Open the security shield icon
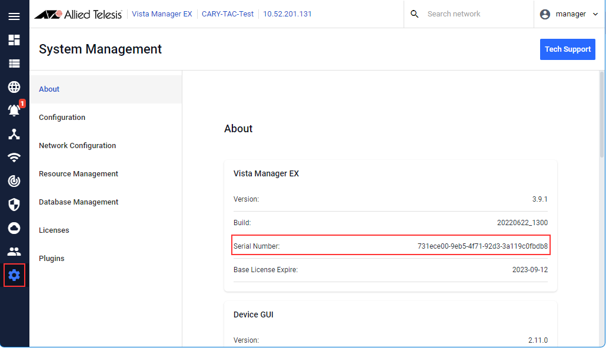This screenshot has width=606, height=348. coord(14,205)
